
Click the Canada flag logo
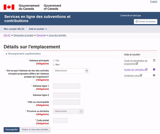(x=9, y=7)
